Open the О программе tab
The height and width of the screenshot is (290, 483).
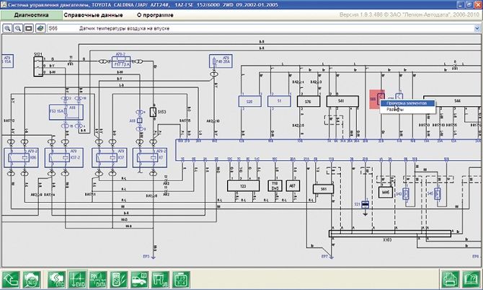[155, 15]
